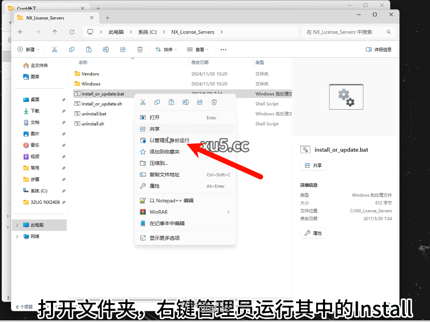Click the 属性 button in details pane
430x322 pixels.
click(313, 233)
